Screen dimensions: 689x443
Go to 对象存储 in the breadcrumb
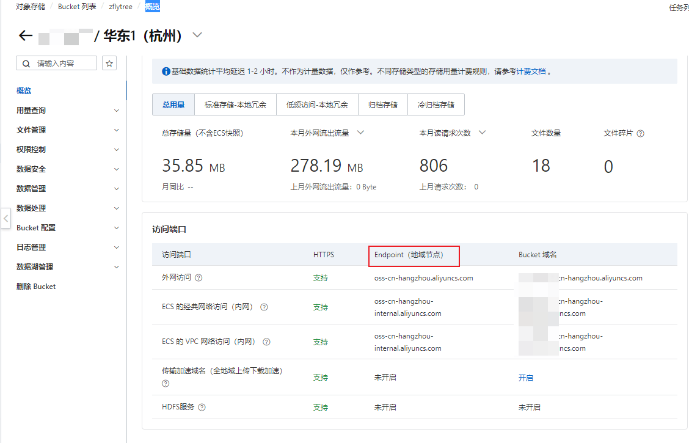point(31,7)
